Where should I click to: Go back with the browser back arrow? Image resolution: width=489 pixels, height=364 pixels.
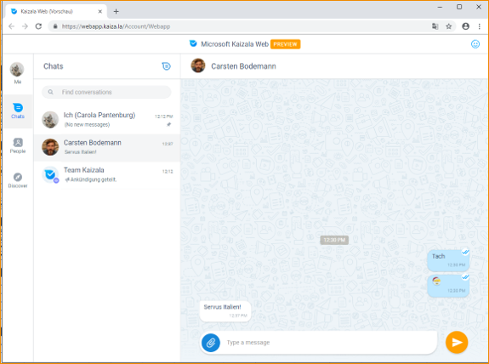click(x=11, y=26)
